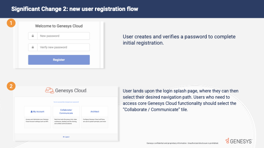Click lock icon beside Verify new password field
The image size is (264, 148).
point(33,47)
